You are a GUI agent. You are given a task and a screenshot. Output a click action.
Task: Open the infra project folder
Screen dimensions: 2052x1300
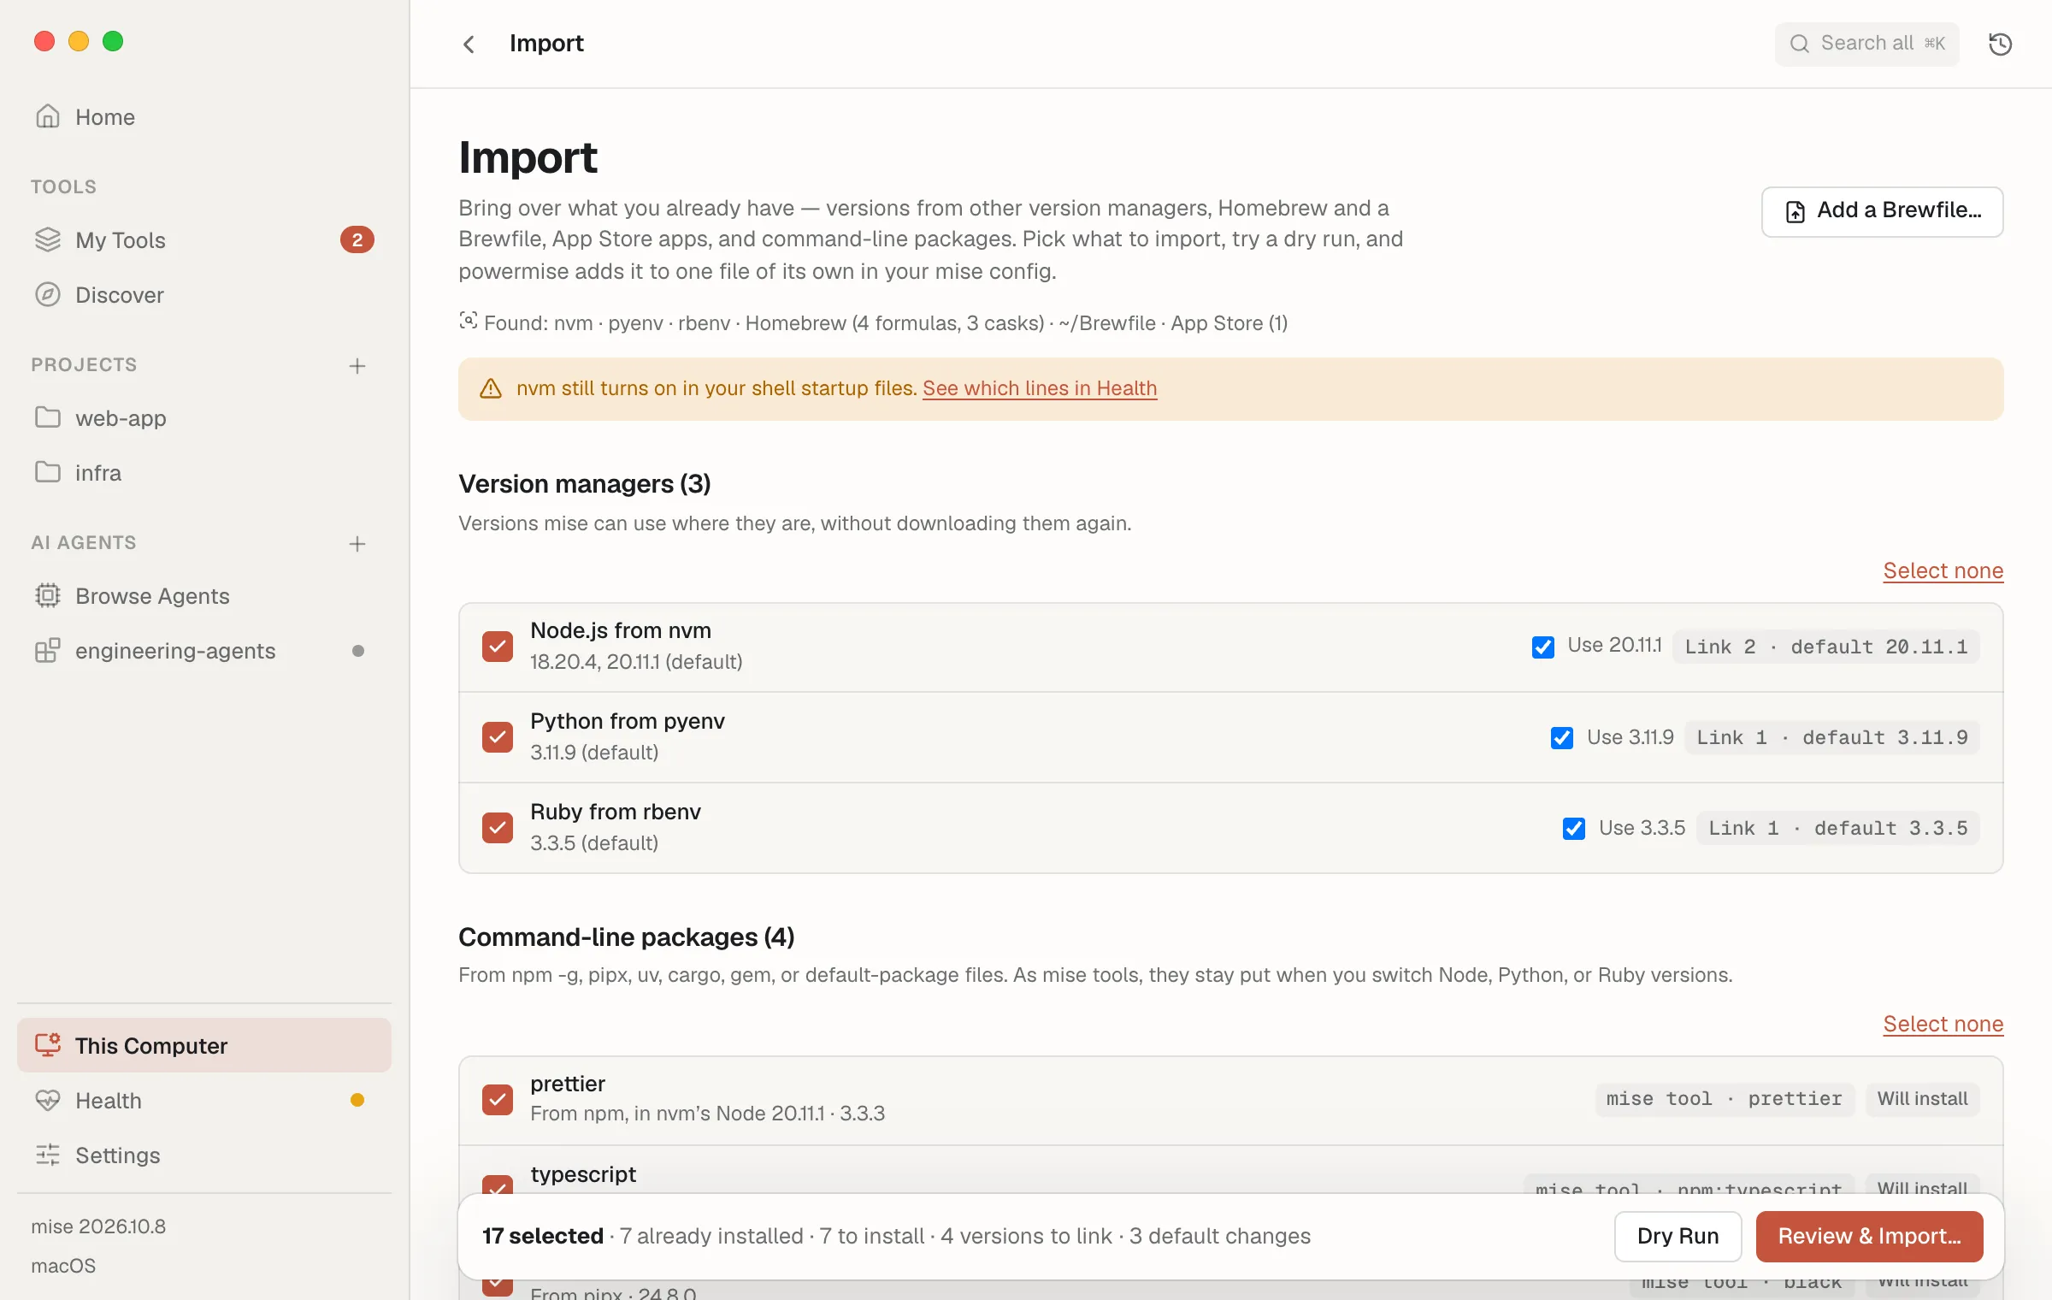click(x=203, y=472)
